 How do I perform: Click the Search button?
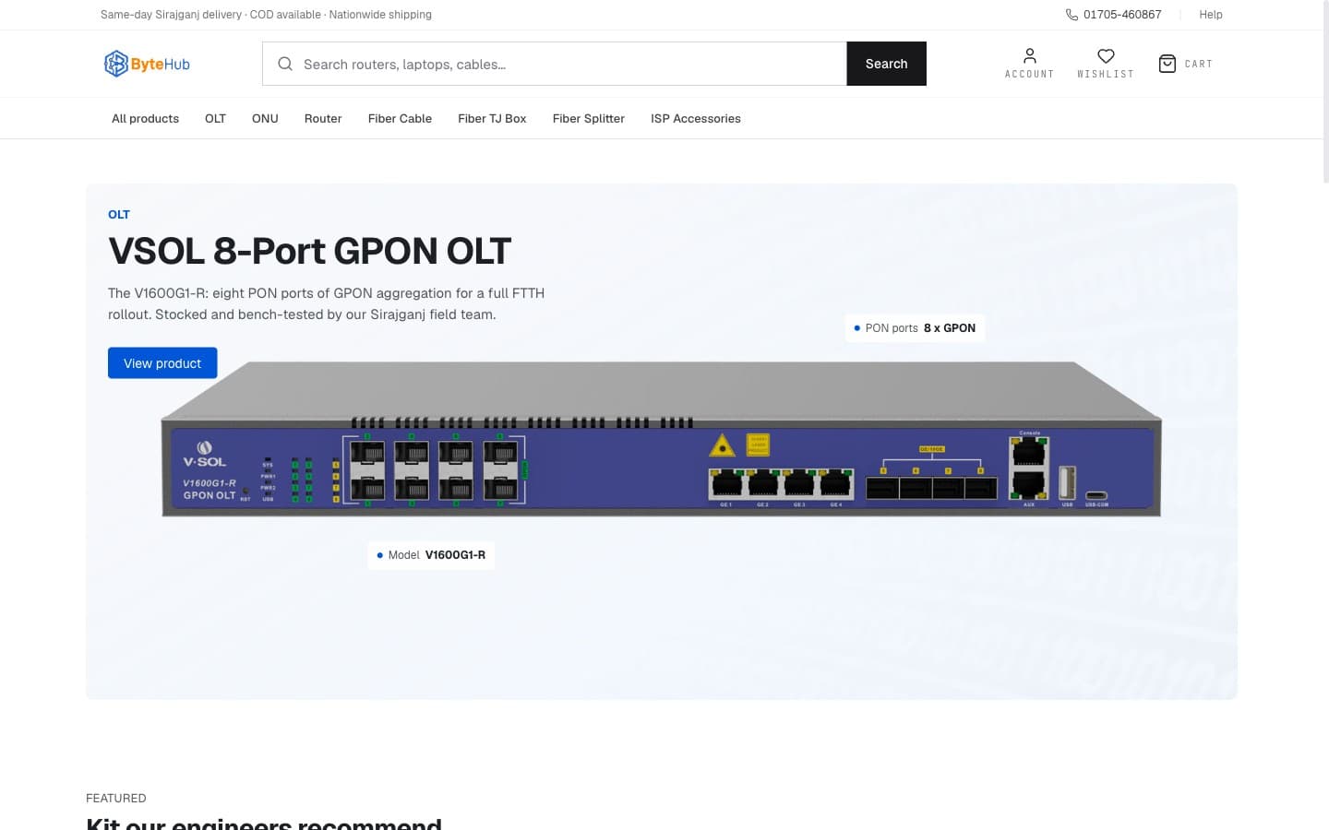pyautogui.click(x=886, y=64)
